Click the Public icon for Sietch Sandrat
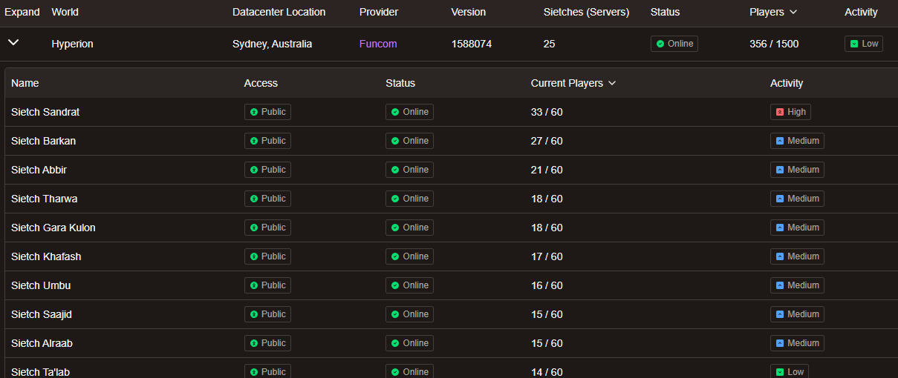 coord(254,112)
